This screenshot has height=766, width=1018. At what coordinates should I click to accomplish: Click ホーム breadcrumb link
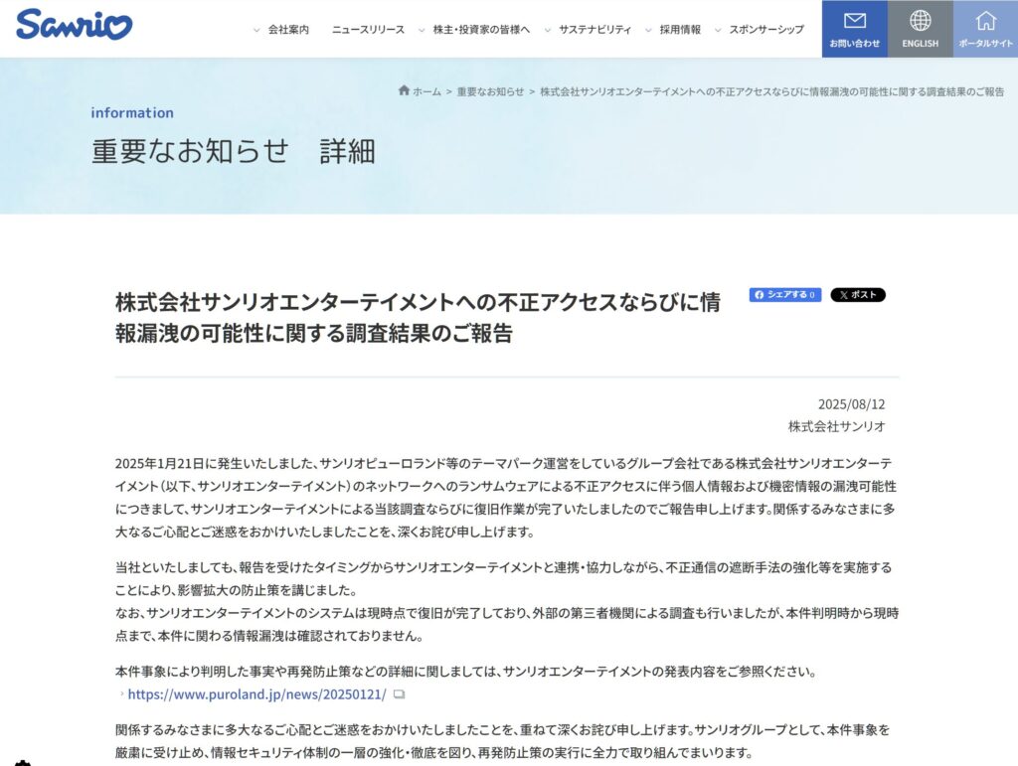click(x=426, y=91)
